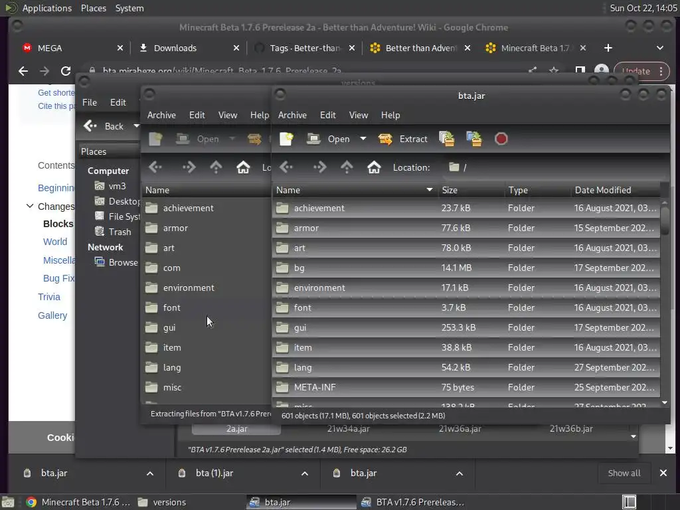
Task: Click Chrome Update button
Action: click(642, 71)
